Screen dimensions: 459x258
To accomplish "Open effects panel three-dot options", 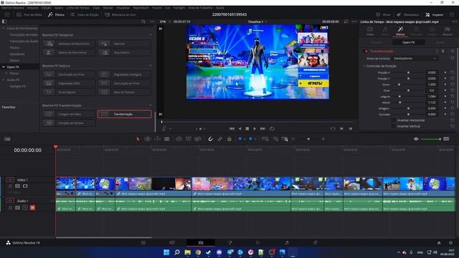I will pos(152,21).
